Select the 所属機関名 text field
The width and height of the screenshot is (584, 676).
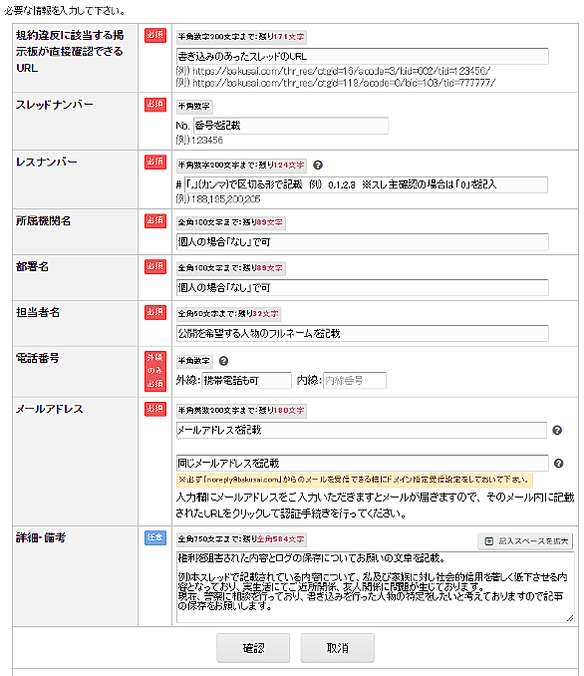(x=362, y=242)
